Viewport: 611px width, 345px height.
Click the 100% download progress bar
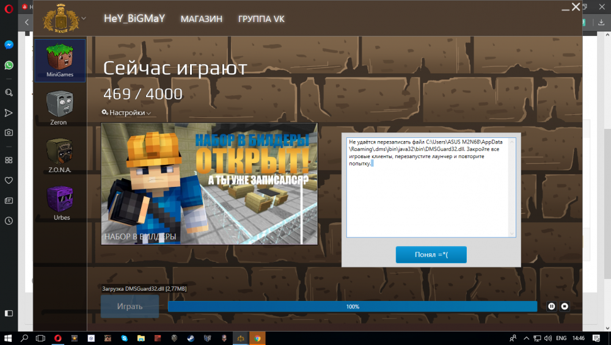click(352, 307)
